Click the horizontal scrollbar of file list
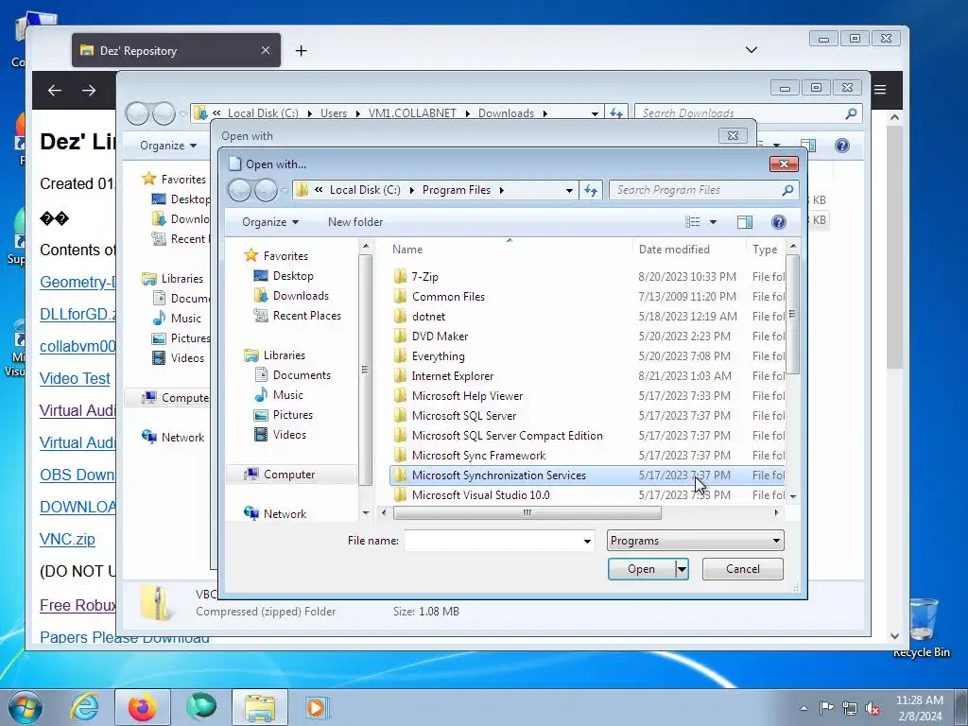Screen dimensions: 968x726 pyautogui.click(x=527, y=512)
